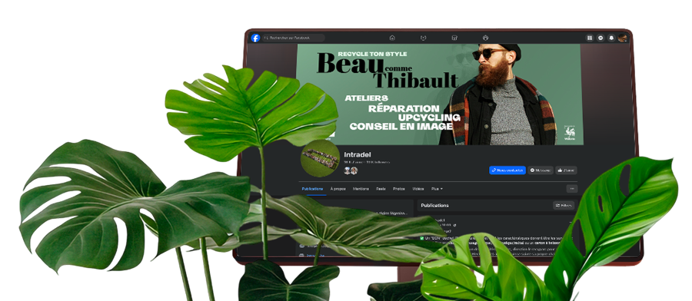Expand the Plus dropdown tab
Viewport: 692px width, 301px height.
click(x=437, y=189)
